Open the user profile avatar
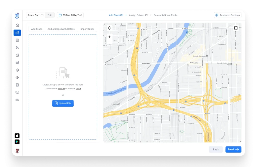This screenshot has height=167, width=257. [17, 151]
